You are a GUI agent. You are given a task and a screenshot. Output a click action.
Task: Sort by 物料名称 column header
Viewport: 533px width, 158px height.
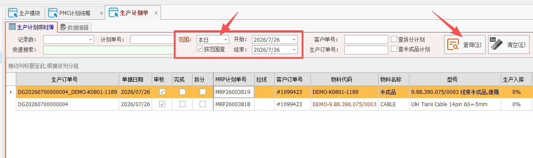click(394, 79)
